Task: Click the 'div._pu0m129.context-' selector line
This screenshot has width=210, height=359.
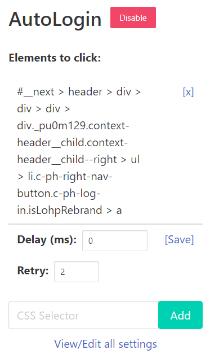Action: [73, 126]
